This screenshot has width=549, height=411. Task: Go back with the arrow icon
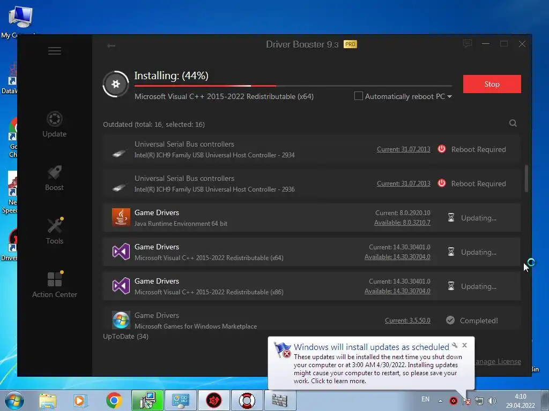click(112, 45)
